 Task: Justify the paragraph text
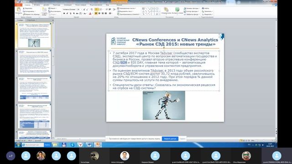pyautogui.click(x=106, y=13)
